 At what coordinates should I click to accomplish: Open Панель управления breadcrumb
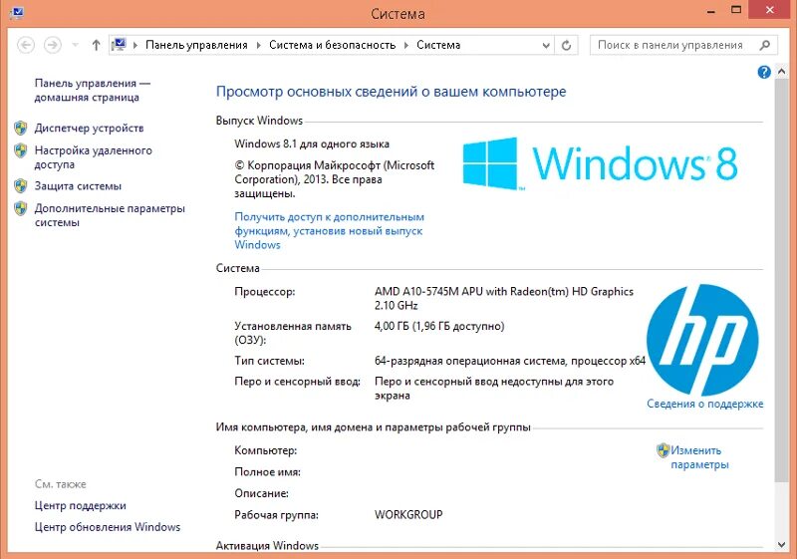tap(196, 45)
